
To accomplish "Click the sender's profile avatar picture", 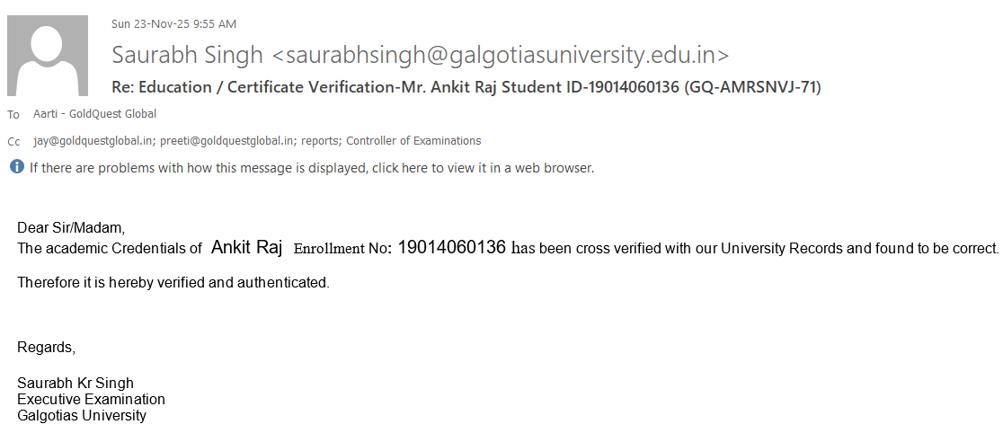I will tap(48, 56).
